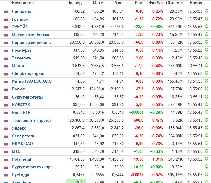Open the Банк ВТБ stock link

21,113
